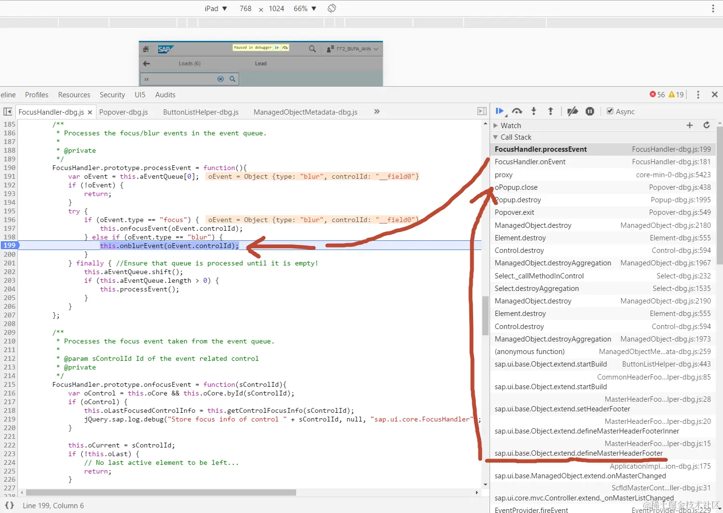Close the FocusHandler-dbg.js tab
This screenshot has height=513, width=723.
[90, 112]
